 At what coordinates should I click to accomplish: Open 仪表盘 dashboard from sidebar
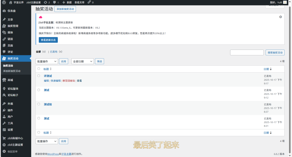coord(11,11)
